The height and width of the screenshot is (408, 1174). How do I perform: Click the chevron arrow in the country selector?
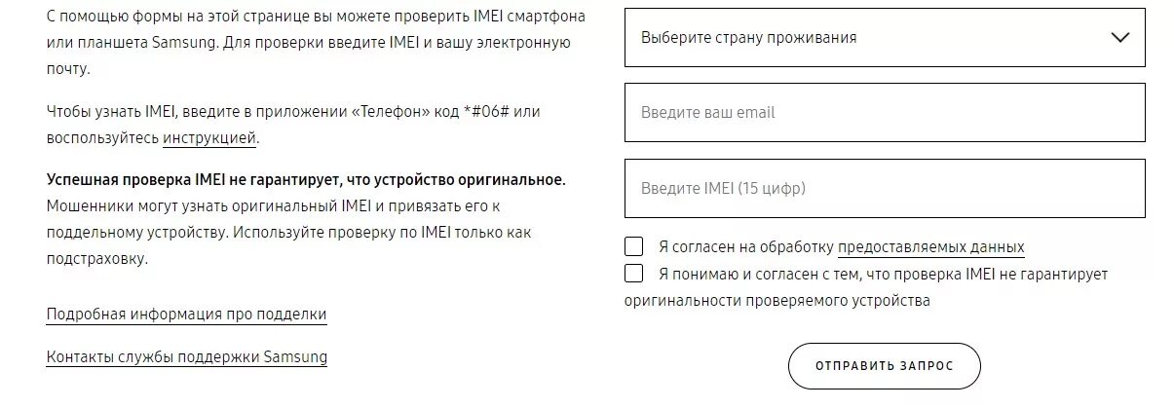tap(1119, 38)
